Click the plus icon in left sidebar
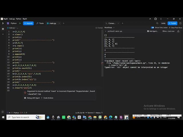183x137 pixels. pos(3,34)
